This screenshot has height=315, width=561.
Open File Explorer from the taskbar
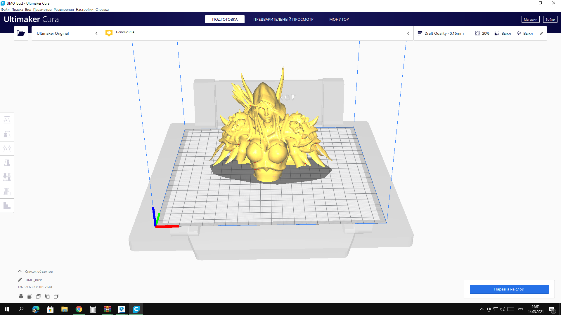pos(64,309)
